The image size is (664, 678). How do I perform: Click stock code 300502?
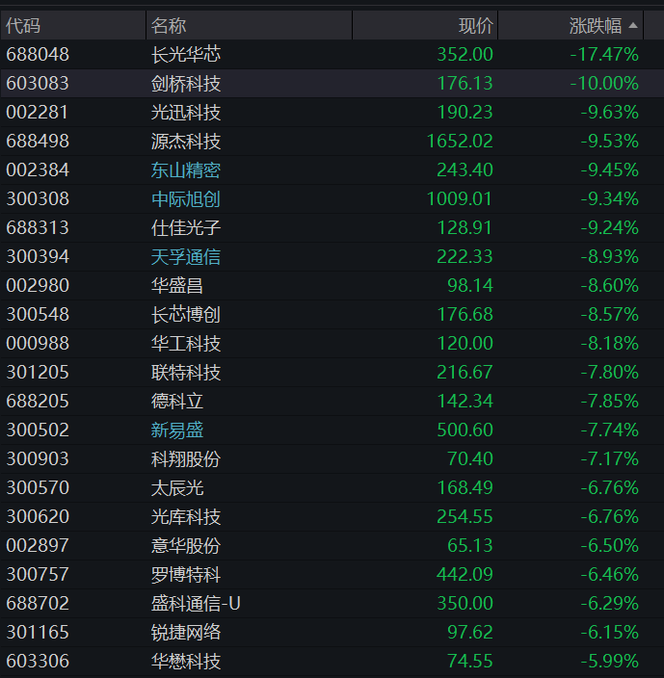click(38, 430)
